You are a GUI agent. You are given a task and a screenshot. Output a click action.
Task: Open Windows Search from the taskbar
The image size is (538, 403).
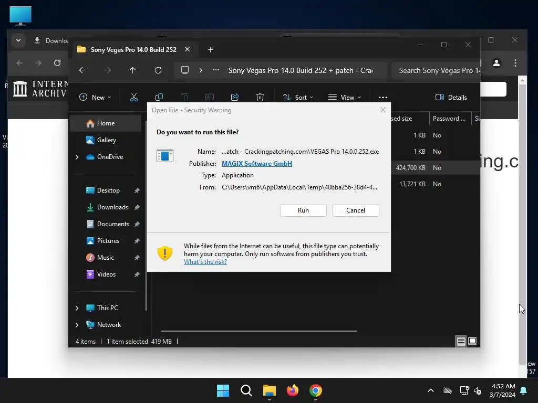point(246,390)
